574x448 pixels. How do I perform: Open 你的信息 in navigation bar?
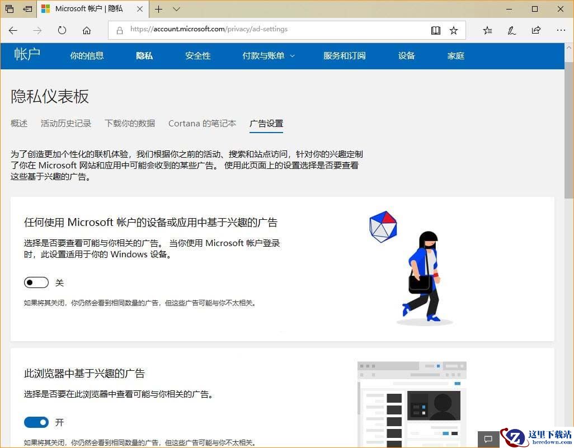[87, 55]
